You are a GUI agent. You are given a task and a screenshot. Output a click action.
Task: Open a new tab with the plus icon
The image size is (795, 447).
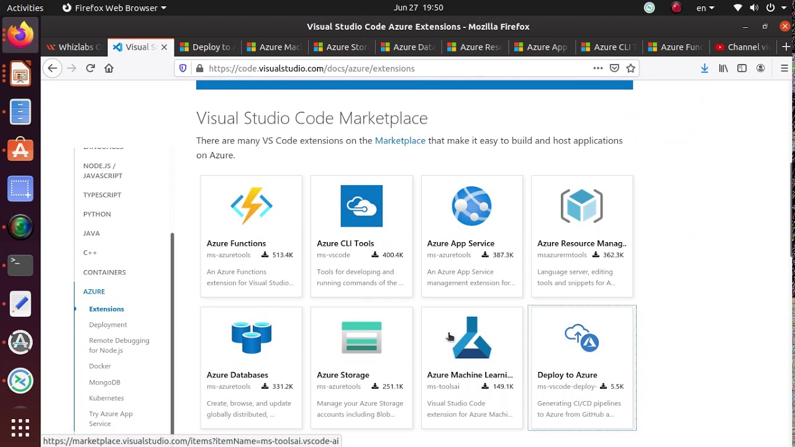point(786,47)
